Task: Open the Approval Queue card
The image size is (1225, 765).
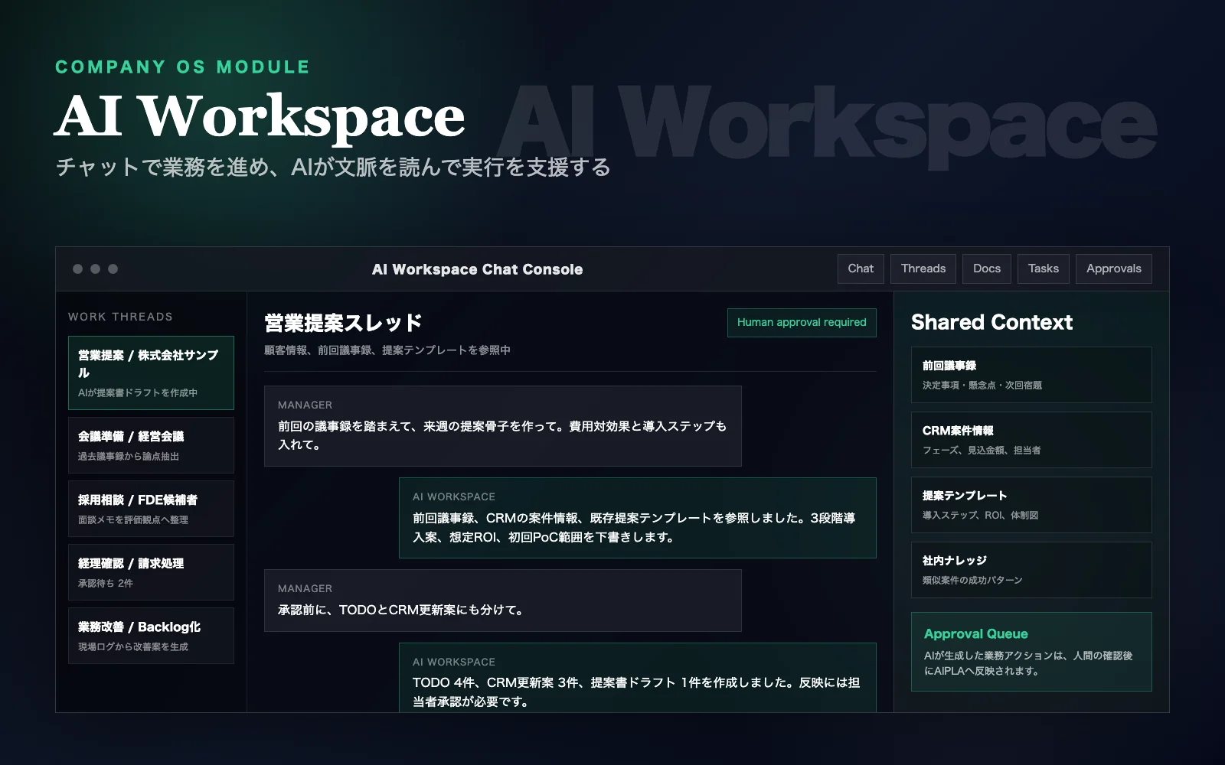Action: (x=1031, y=652)
